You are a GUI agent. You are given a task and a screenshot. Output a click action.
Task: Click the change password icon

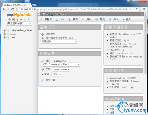tap(42, 34)
